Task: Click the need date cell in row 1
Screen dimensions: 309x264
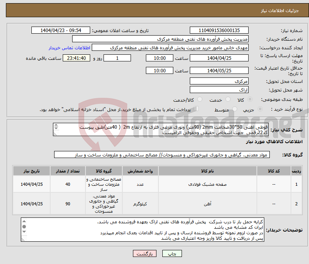Action: (31, 184)
